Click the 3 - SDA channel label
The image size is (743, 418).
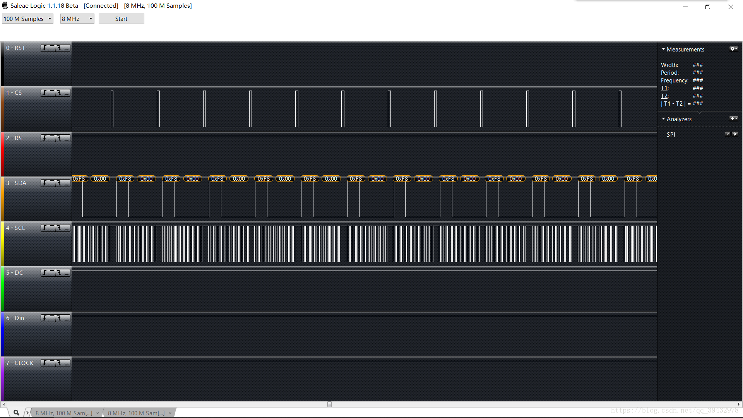16,183
